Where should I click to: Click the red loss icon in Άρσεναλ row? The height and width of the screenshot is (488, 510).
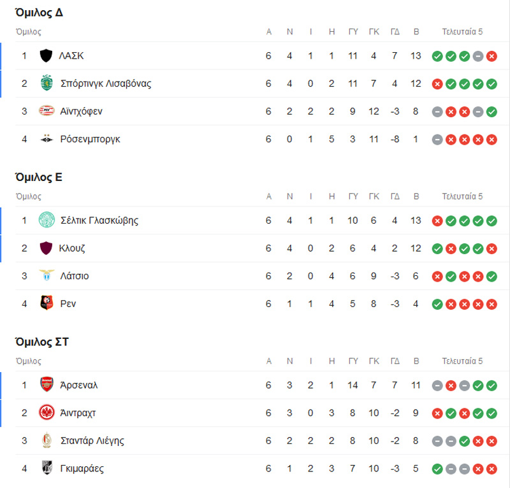point(451,385)
